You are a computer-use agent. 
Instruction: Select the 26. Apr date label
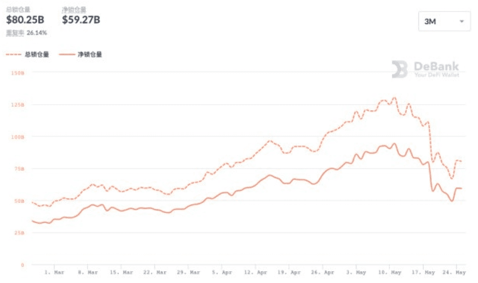pyautogui.click(x=323, y=272)
